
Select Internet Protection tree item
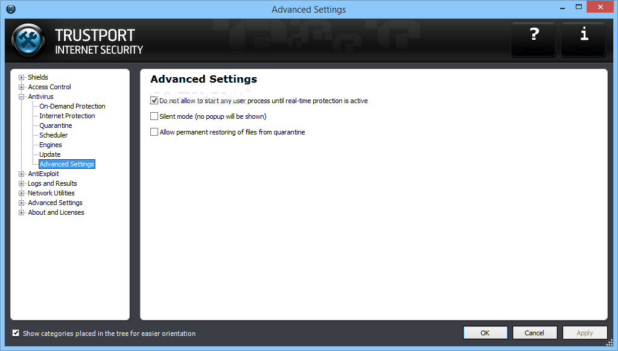point(67,116)
